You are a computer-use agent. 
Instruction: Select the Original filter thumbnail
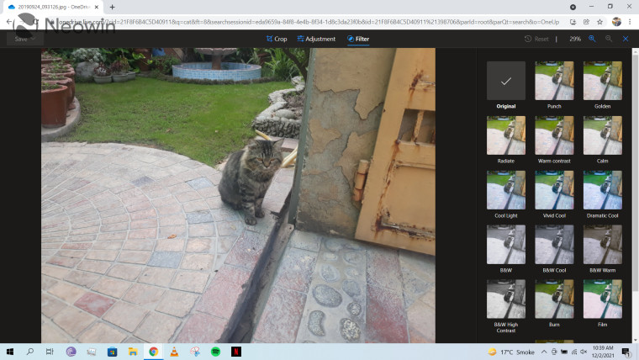[505, 81]
